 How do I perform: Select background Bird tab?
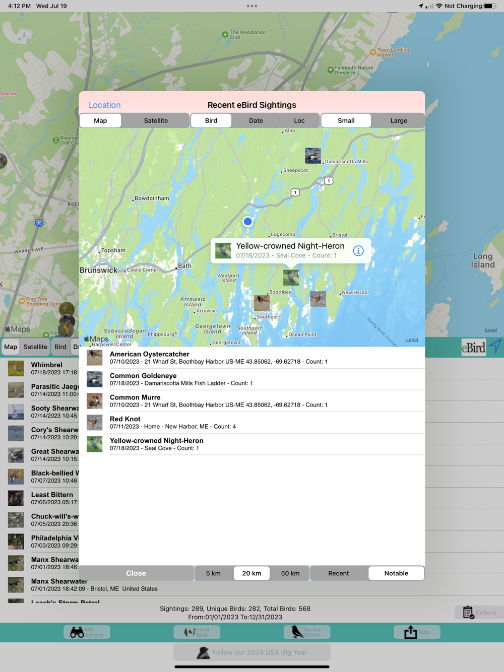(60, 347)
